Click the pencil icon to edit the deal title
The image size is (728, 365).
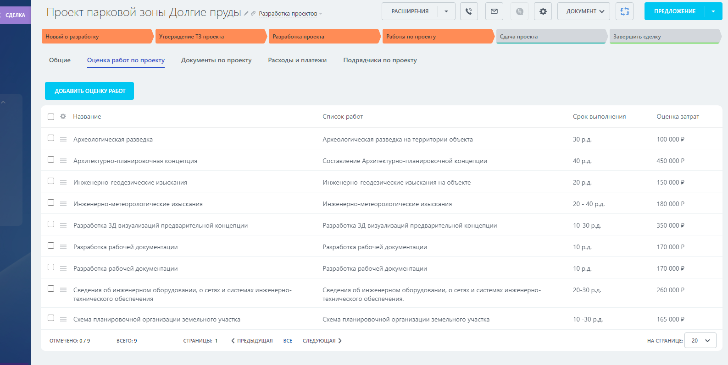tap(246, 14)
